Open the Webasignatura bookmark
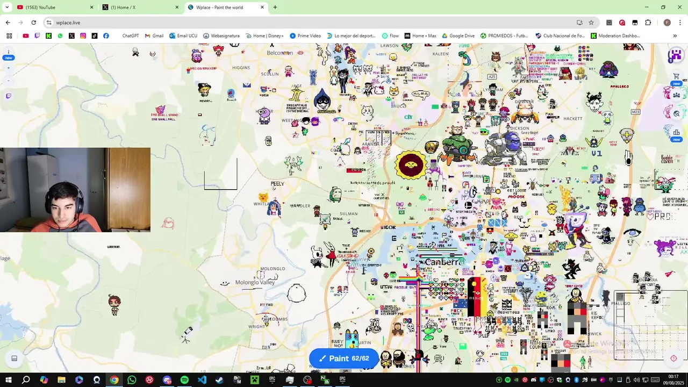 [x=221, y=36]
